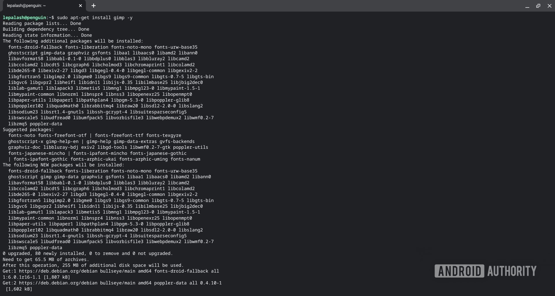Click the '[1,602 kB]' size text

pyautogui.click(x=19, y=289)
